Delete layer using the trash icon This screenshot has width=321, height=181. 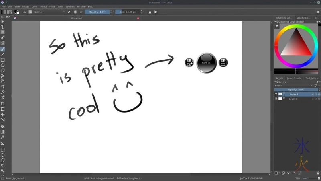point(318,173)
